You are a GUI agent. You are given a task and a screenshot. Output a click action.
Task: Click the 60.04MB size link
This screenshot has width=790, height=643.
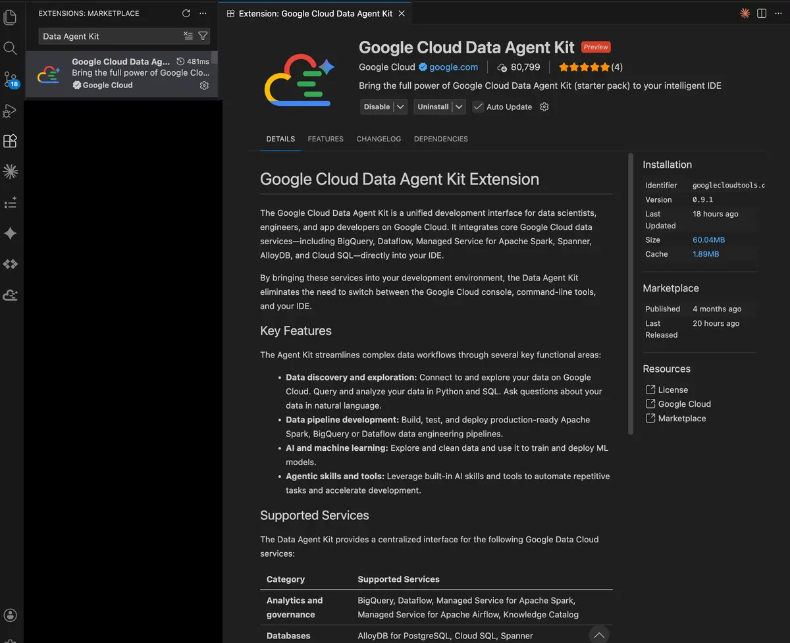tap(708, 240)
